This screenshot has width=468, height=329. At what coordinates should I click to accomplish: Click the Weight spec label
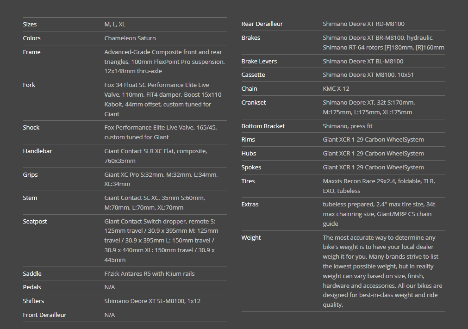click(251, 237)
